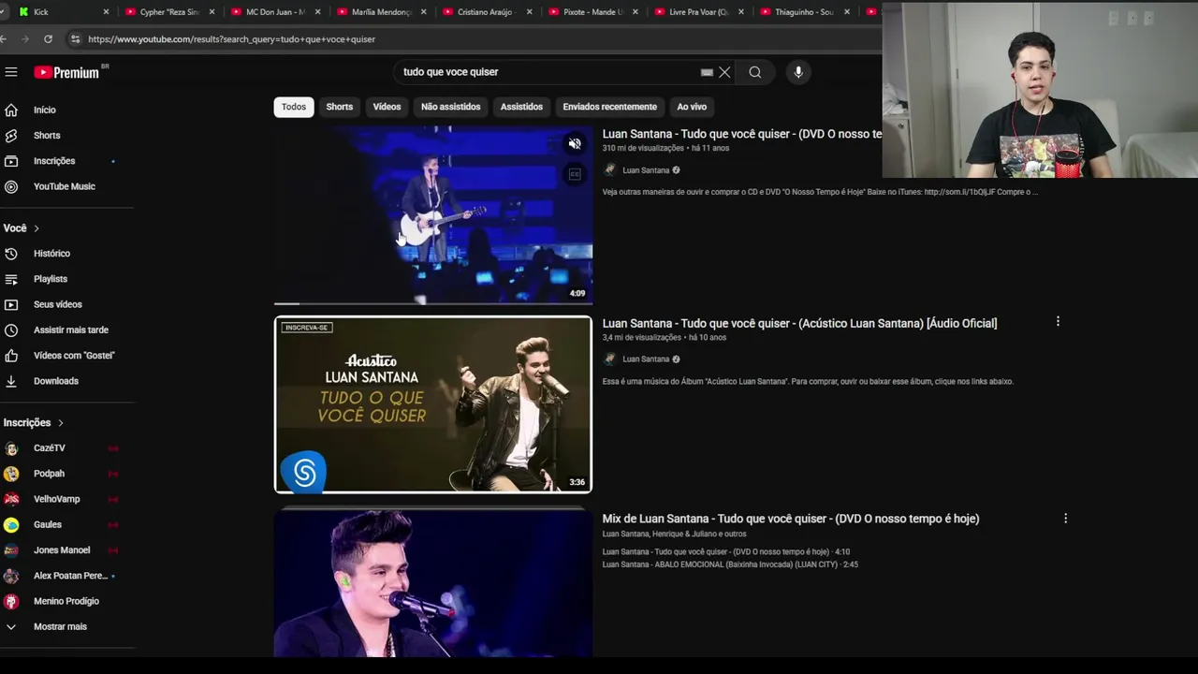The image size is (1198, 674).
Task: Unmute the video preview of first result
Action: [575, 144]
